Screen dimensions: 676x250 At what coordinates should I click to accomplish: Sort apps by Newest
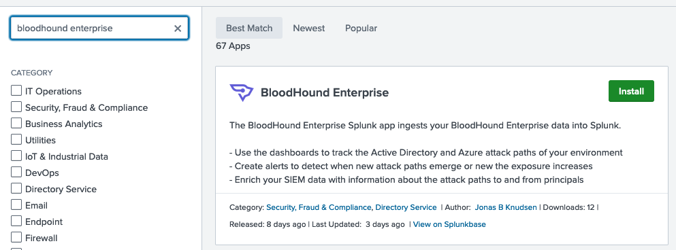[308, 28]
